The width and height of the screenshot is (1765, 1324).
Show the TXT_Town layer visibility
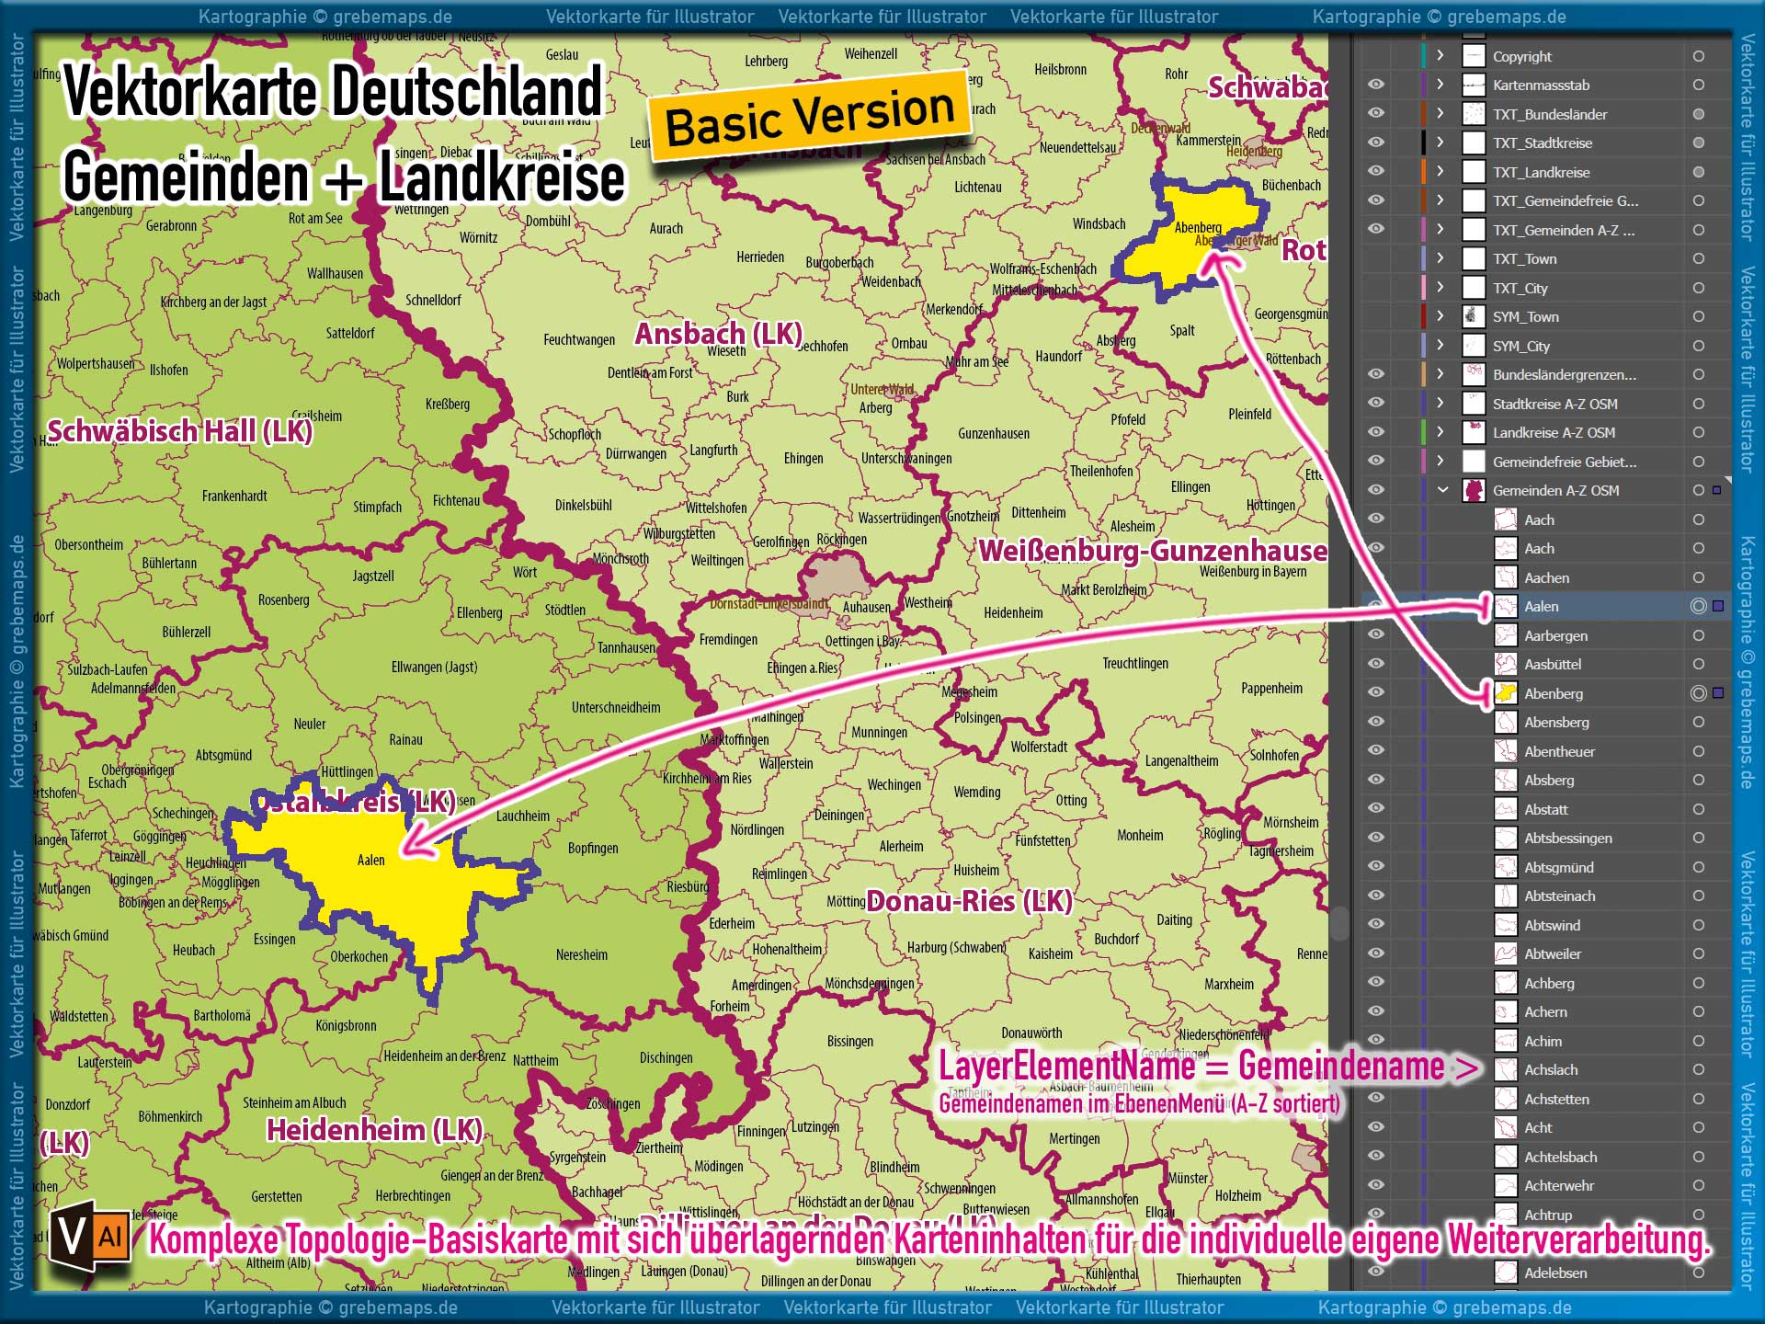[1375, 258]
